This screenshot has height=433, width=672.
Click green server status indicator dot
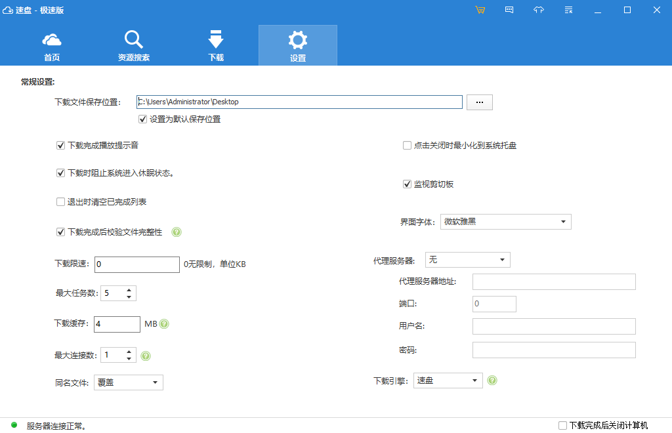(x=14, y=425)
